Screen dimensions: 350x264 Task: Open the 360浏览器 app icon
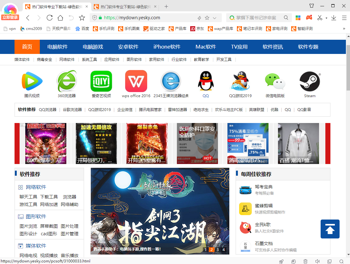click(x=67, y=81)
